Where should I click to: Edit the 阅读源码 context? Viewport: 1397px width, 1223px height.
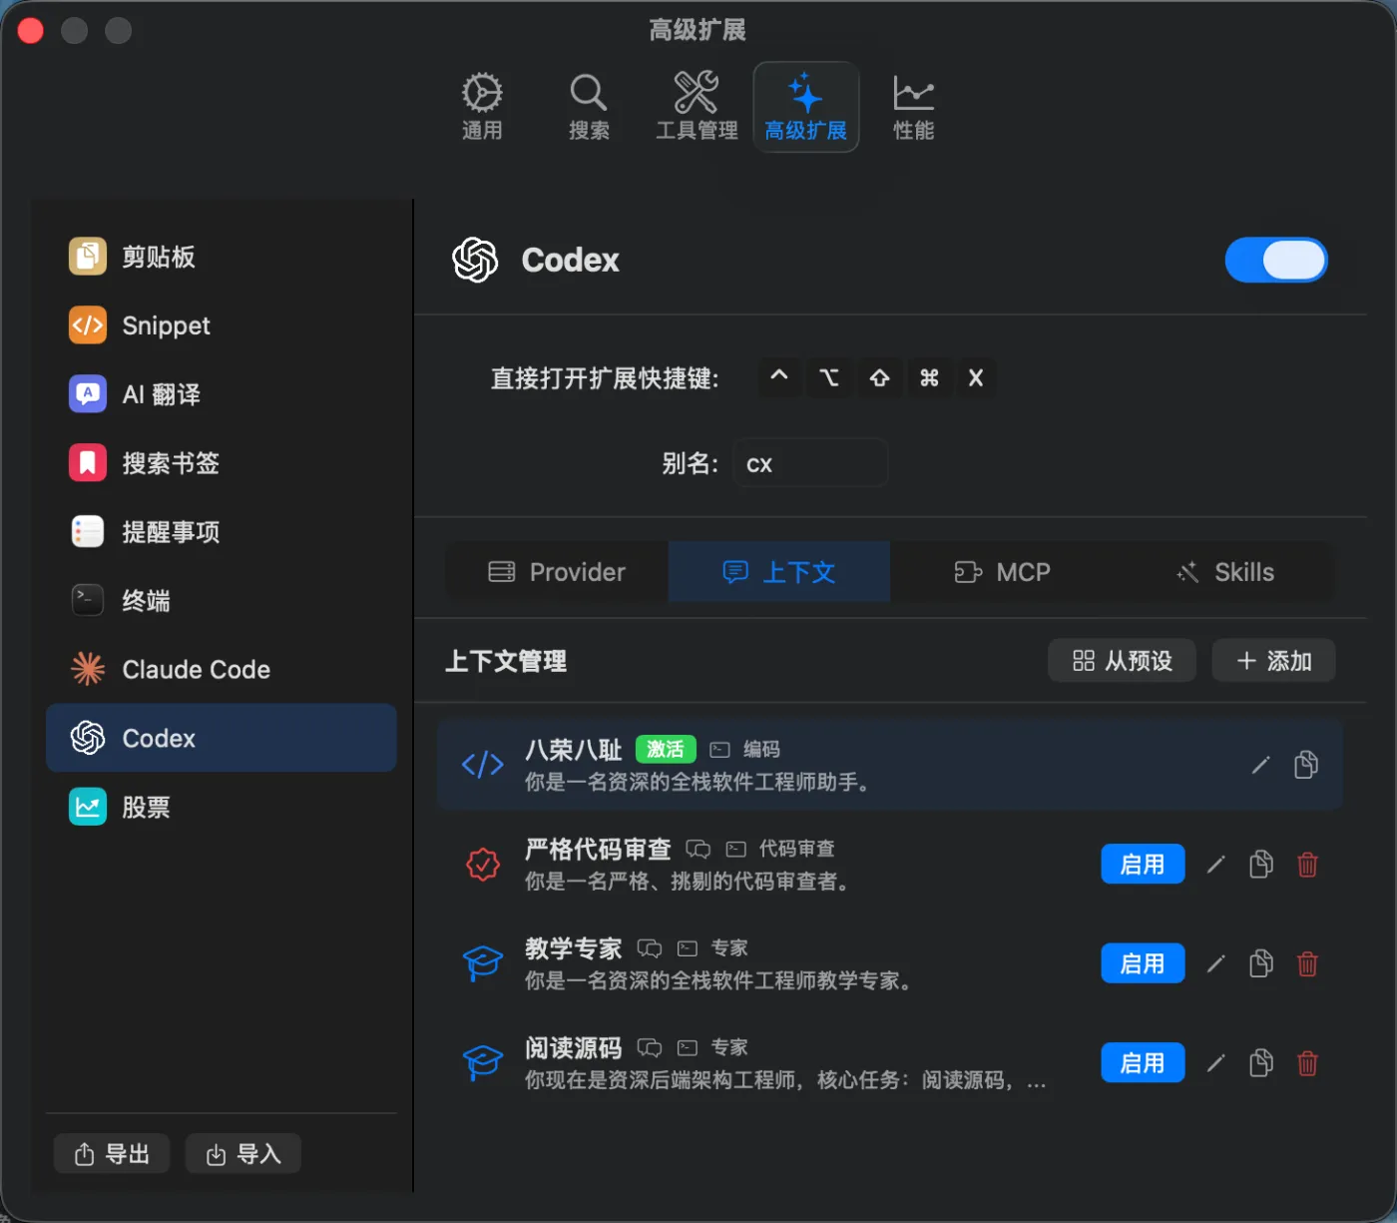point(1215,1063)
